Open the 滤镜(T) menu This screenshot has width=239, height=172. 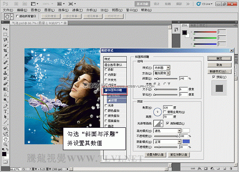point(77,10)
